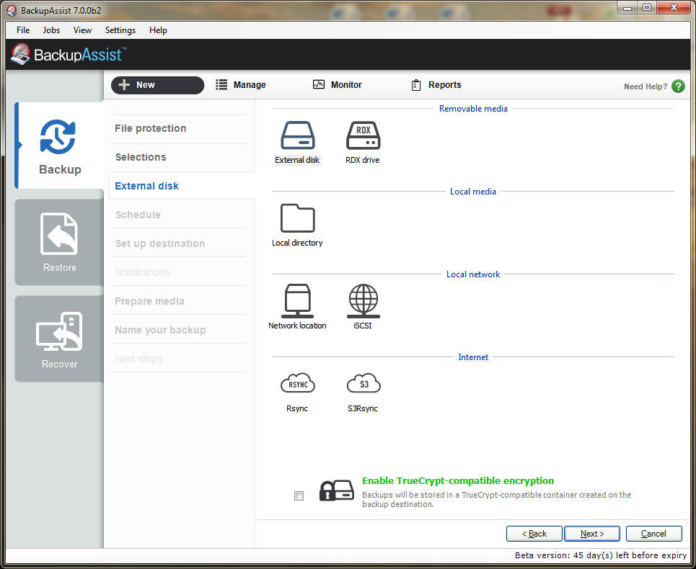The width and height of the screenshot is (696, 569).
Task: Open the Reports toolbar section
Action: [x=436, y=85]
